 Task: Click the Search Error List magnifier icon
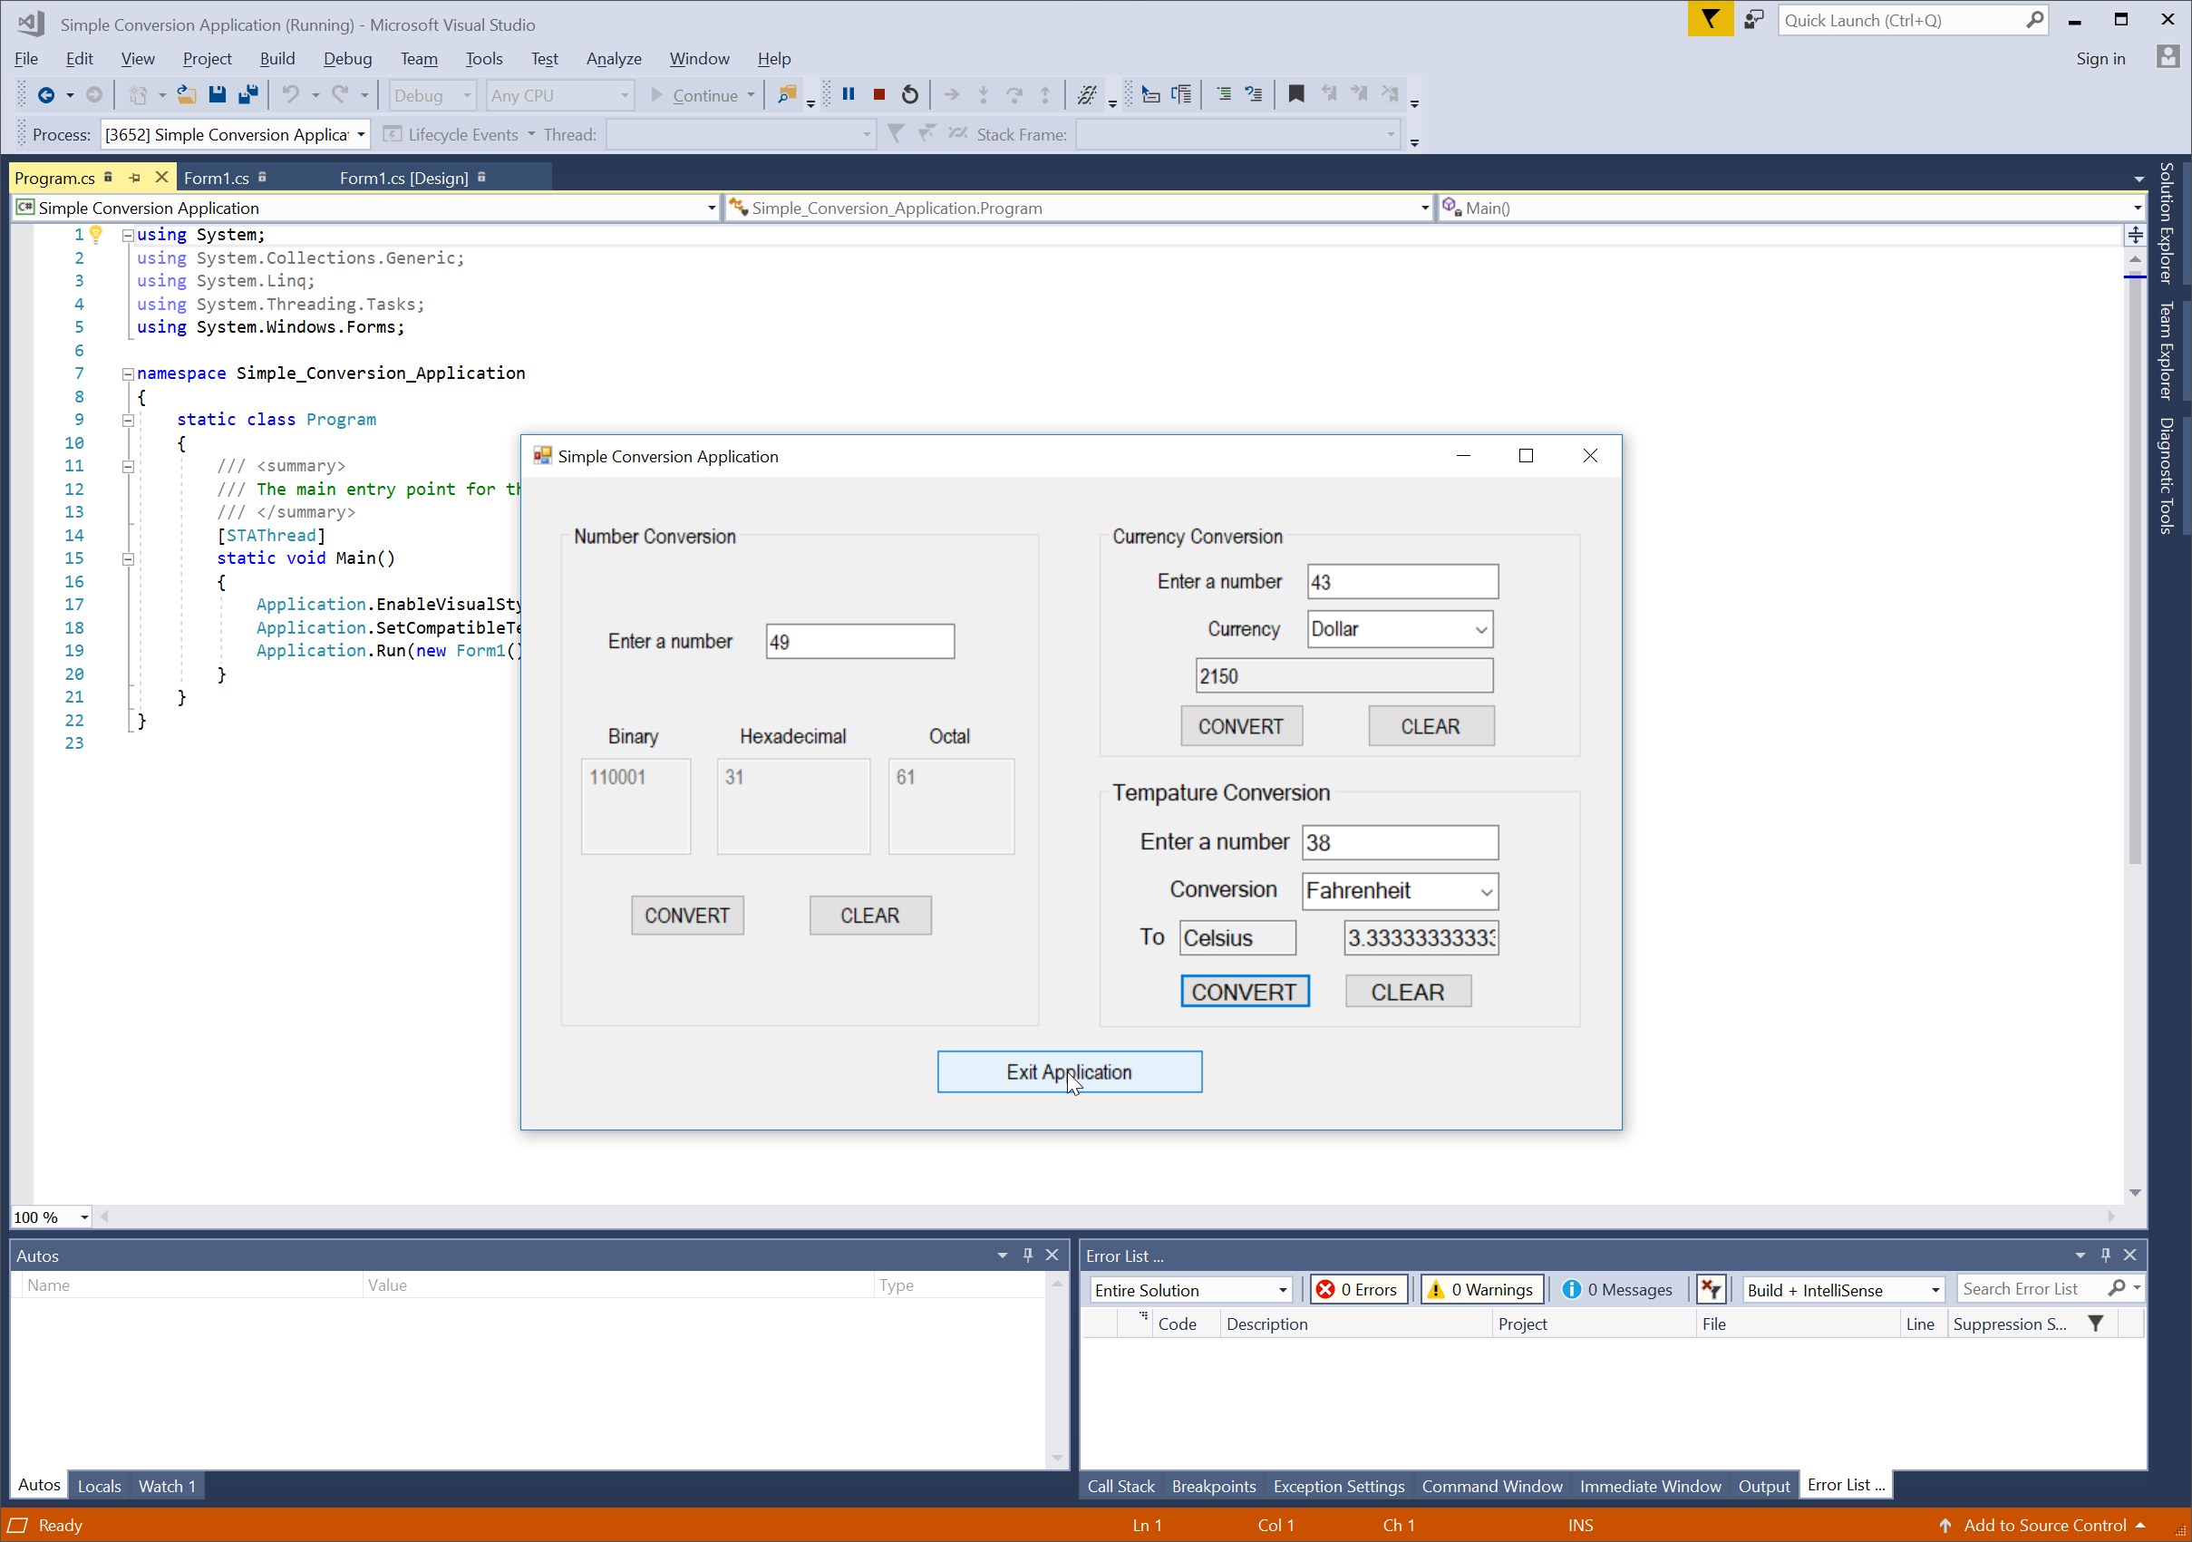pyautogui.click(x=2116, y=1288)
